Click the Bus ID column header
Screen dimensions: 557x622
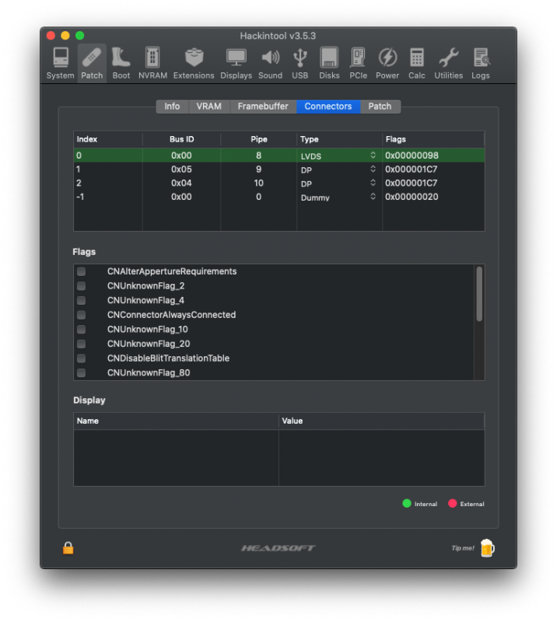(x=181, y=139)
